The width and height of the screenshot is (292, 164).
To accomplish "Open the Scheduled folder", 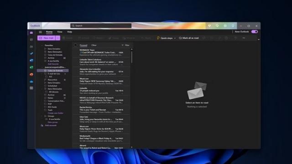I will [x=53, y=86].
